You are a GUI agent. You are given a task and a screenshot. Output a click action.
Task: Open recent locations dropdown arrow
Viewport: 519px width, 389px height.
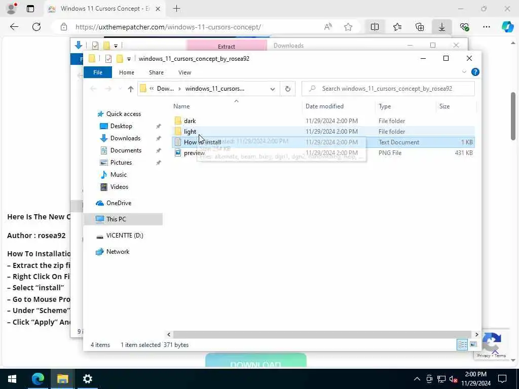pyautogui.click(x=120, y=89)
